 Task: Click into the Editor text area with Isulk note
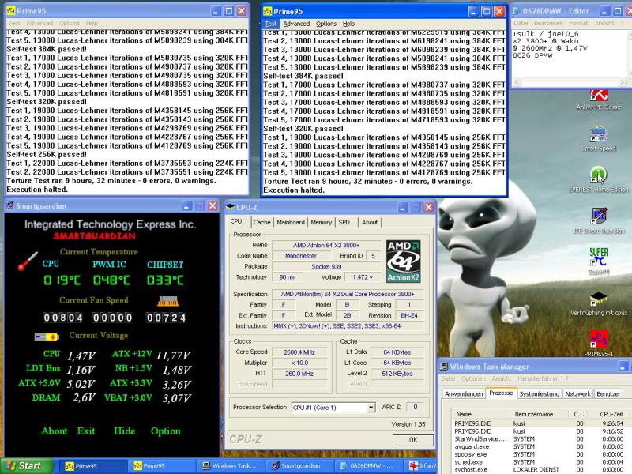pos(568,54)
